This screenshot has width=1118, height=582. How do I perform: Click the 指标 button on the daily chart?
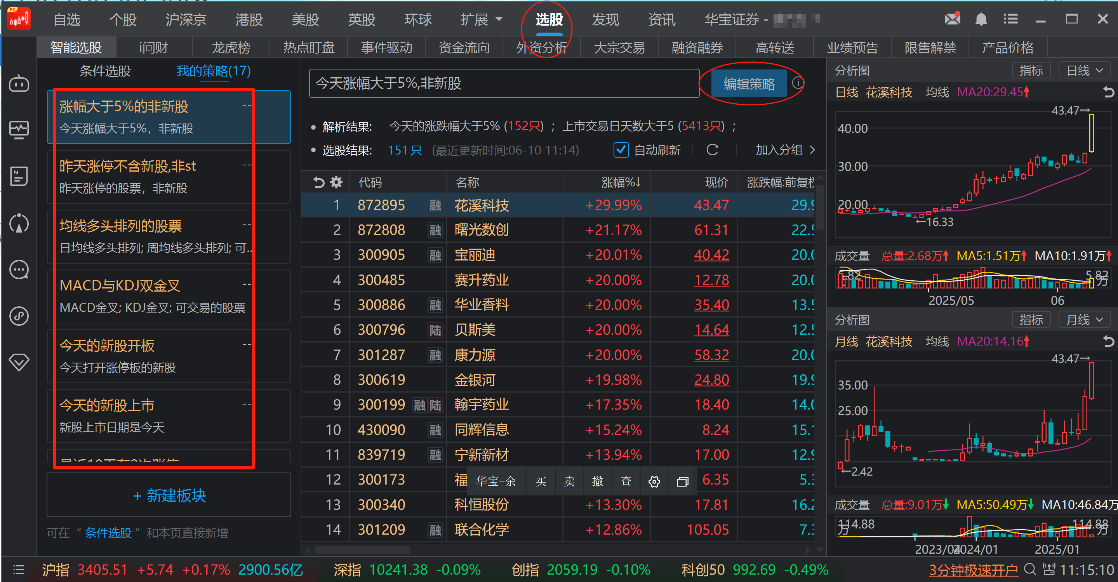pos(1031,70)
